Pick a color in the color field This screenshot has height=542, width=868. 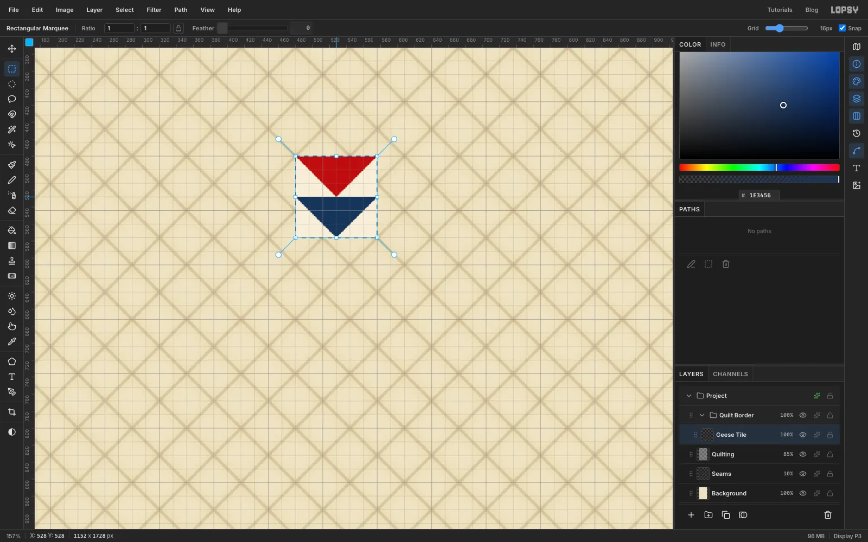click(759, 105)
